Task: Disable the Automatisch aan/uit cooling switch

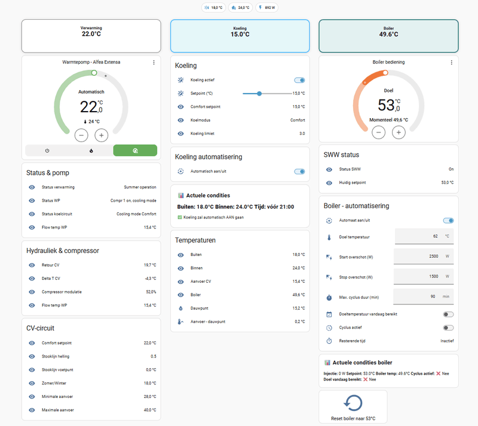Action: pyautogui.click(x=299, y=171)
